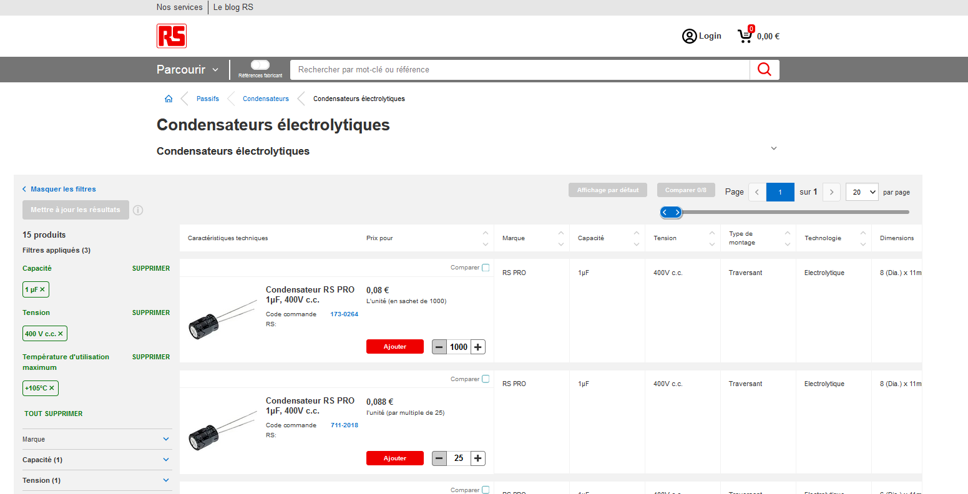
Task: Click Affichage par défaut button
Action: [x=608, y=190]
